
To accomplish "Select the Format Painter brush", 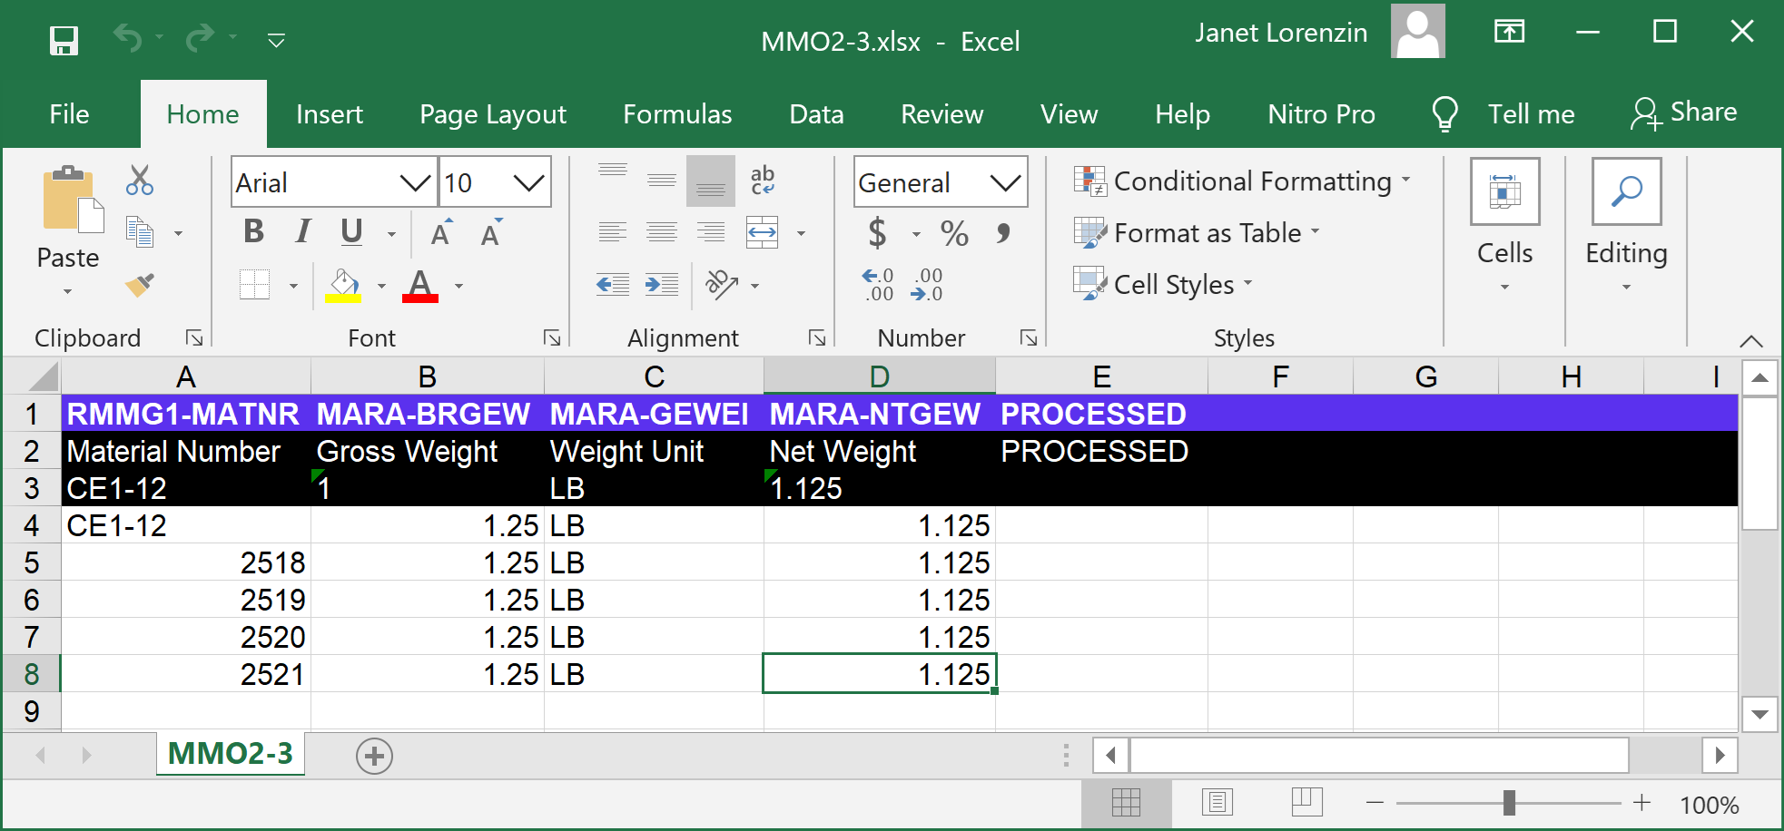I will pos(139,286).
